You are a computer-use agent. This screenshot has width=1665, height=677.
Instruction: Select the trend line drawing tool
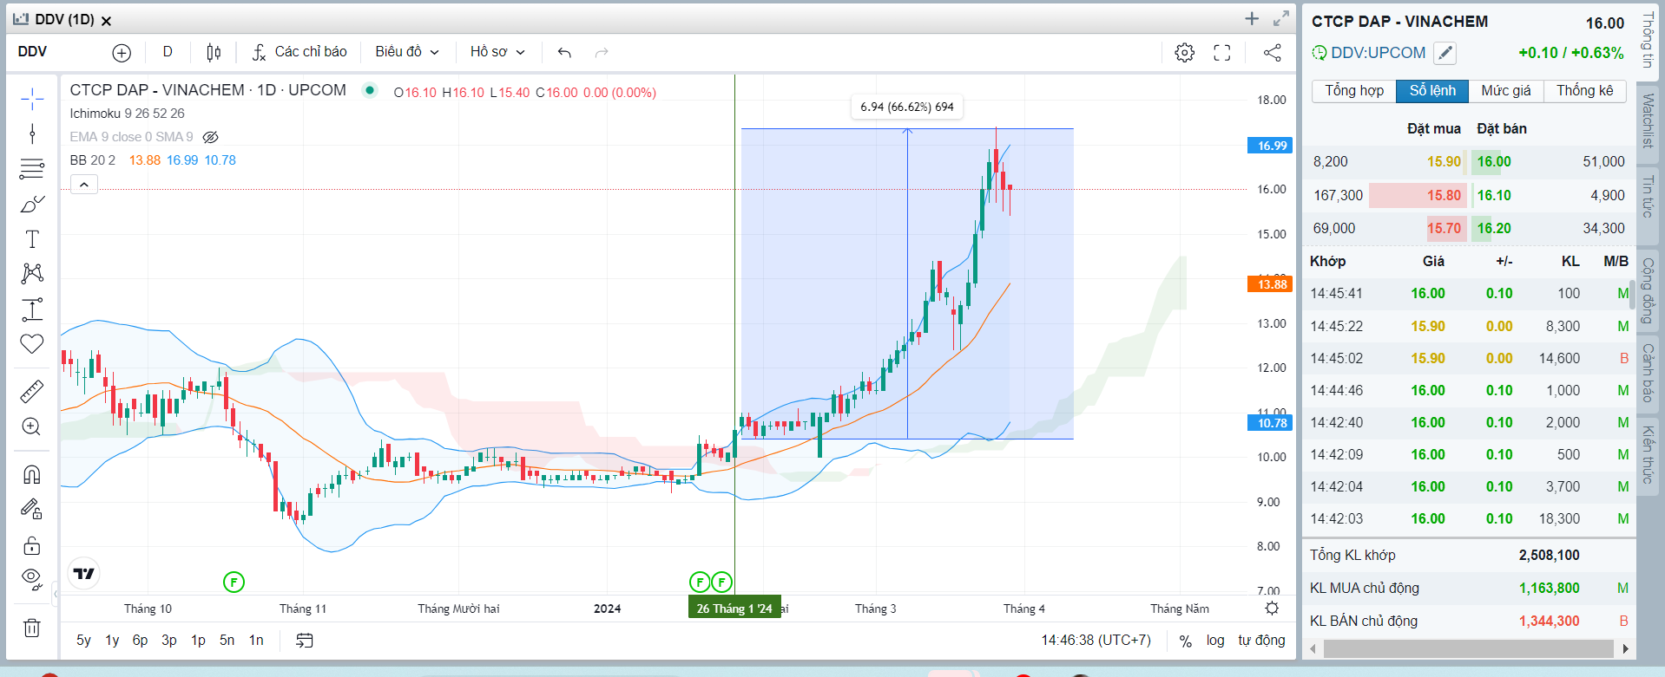[x=32, y=133]
